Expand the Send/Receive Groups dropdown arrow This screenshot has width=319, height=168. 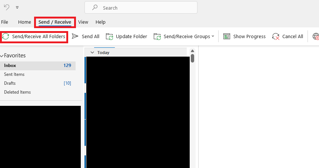pos(213,36)
